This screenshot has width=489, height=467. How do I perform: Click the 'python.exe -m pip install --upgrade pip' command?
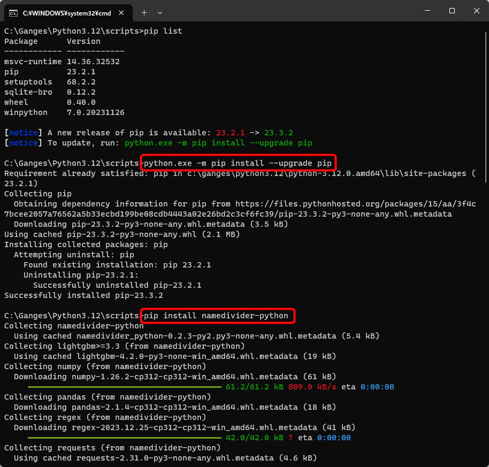tap(238, 163)
